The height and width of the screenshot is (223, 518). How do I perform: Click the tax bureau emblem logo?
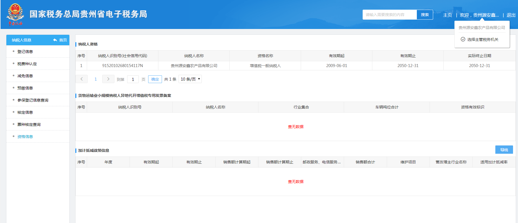(x=15, y=14)
